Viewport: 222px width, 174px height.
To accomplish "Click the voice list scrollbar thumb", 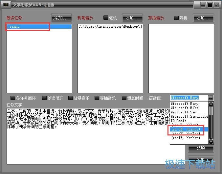I will (x=211, y=127).
